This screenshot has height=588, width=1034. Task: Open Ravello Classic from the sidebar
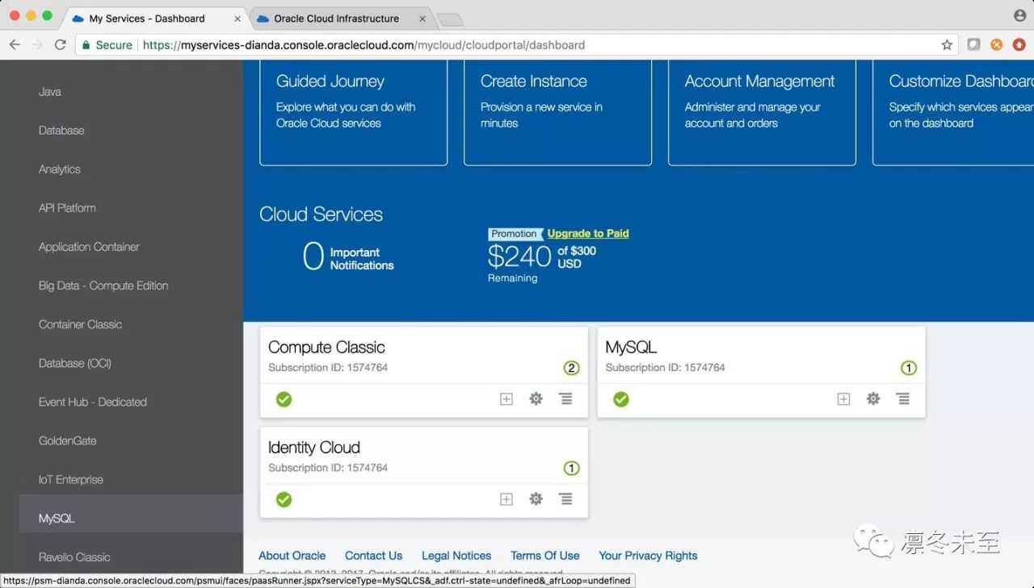pos(74,557)
